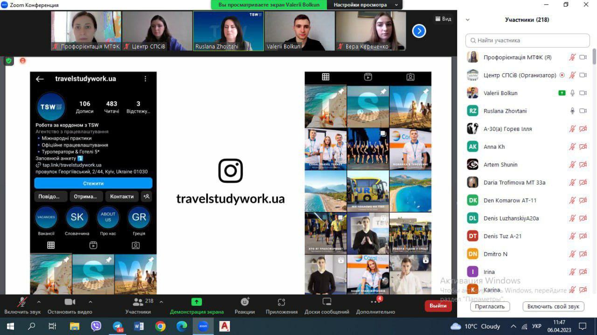Image resolution: width=597 pixels, height=335 pixels.
Task: Click Контакти button on Instagram profile
Action: pyautogui.click(x=122, y=197)
